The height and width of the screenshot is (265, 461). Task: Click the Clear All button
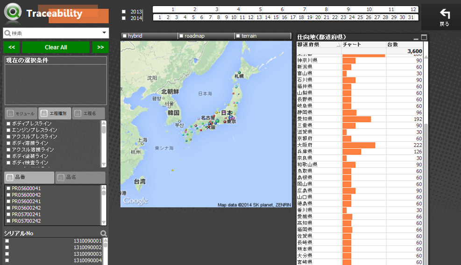point(56,47)
